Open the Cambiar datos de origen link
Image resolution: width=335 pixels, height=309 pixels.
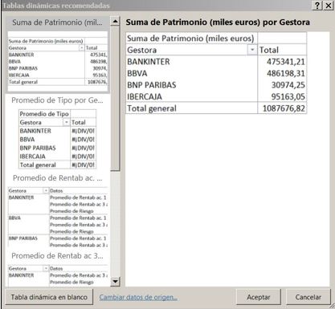tap(138, 297)
